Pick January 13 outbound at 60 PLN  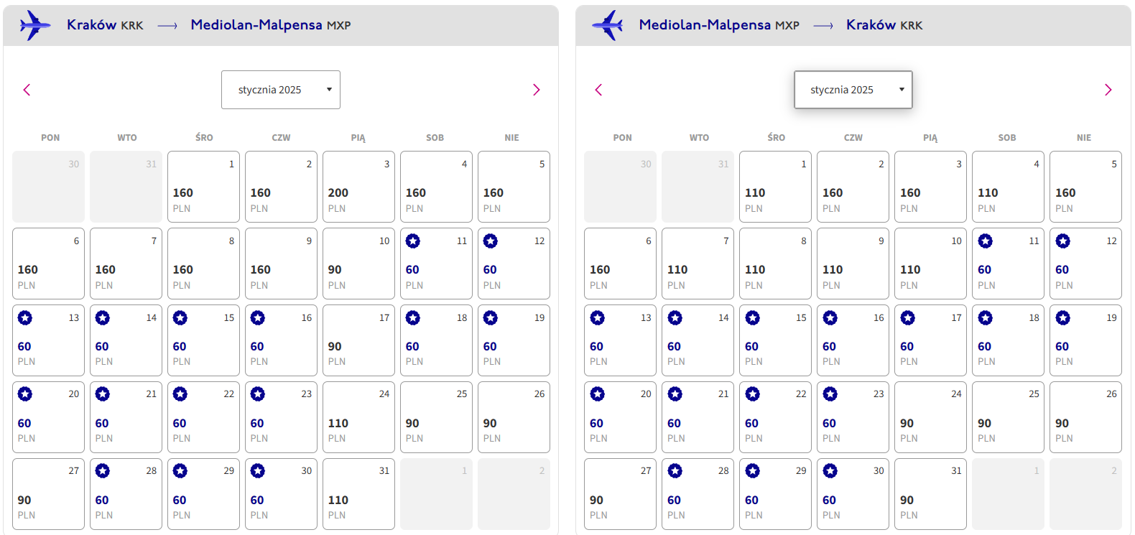[48, 340]
